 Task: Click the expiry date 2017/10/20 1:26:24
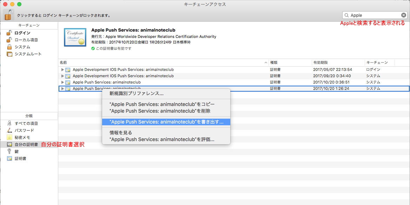pos(332,89)
